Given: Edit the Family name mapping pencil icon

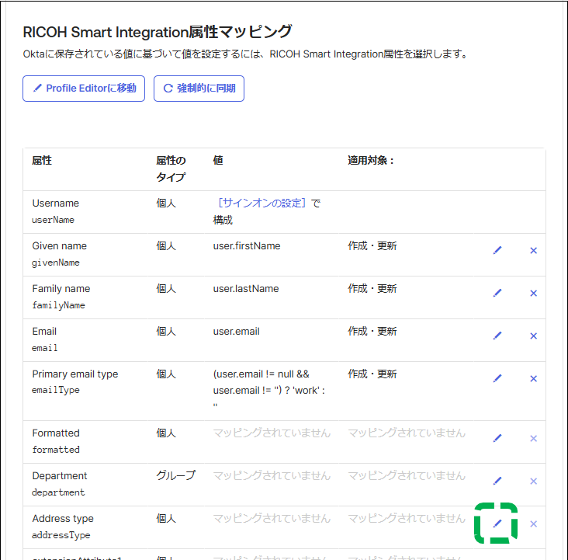Looking at the screenshot, I should tap(497, 293).
